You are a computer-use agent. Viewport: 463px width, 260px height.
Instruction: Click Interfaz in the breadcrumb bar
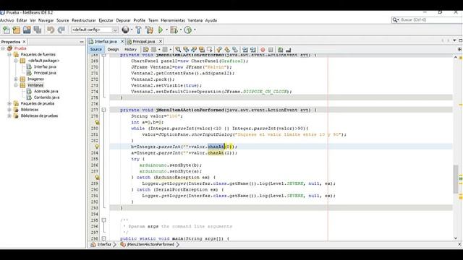pos(104,244)
